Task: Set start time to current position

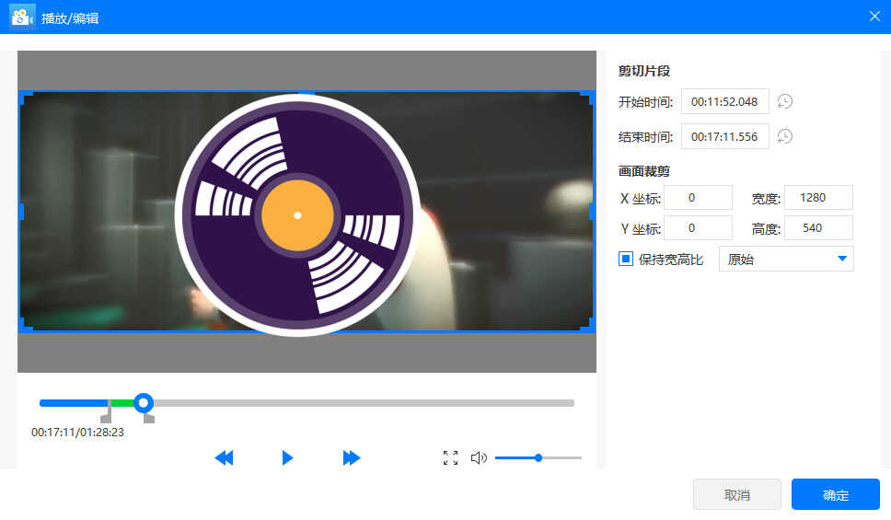Action: pyautogui.click(x=785, y=102)
